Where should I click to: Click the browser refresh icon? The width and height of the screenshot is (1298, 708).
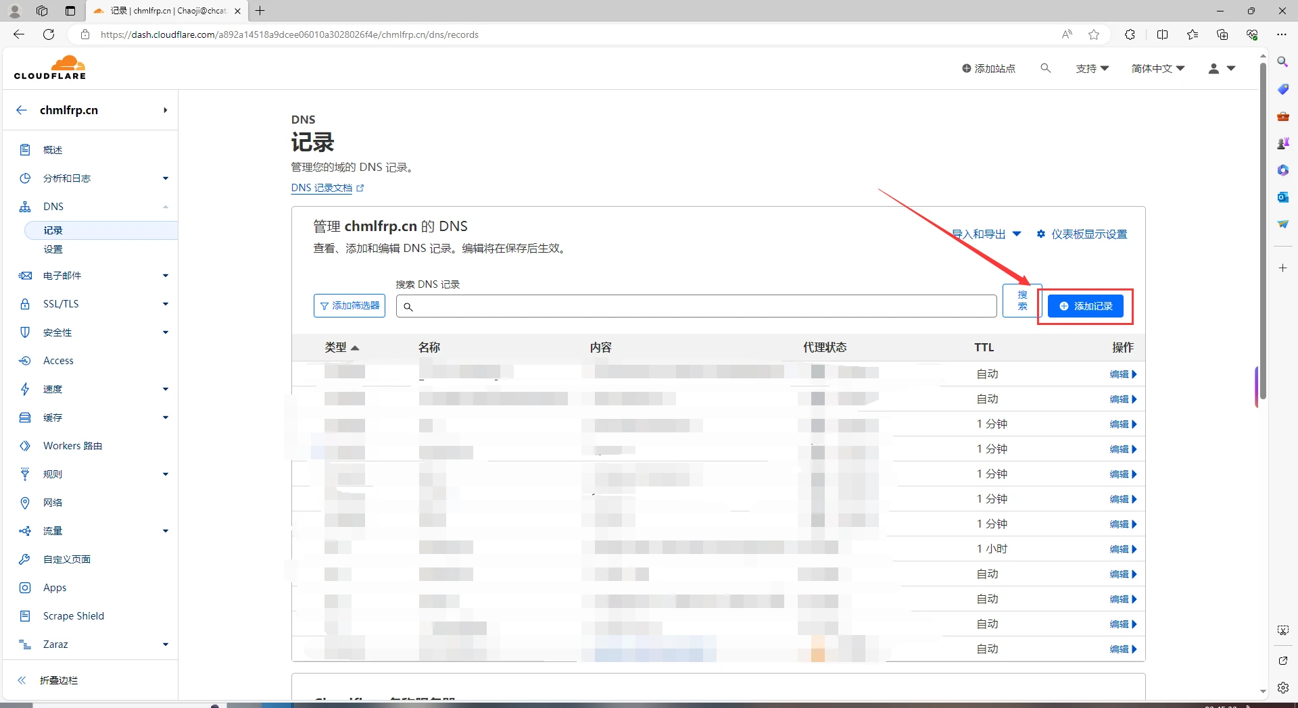point(49,34)
